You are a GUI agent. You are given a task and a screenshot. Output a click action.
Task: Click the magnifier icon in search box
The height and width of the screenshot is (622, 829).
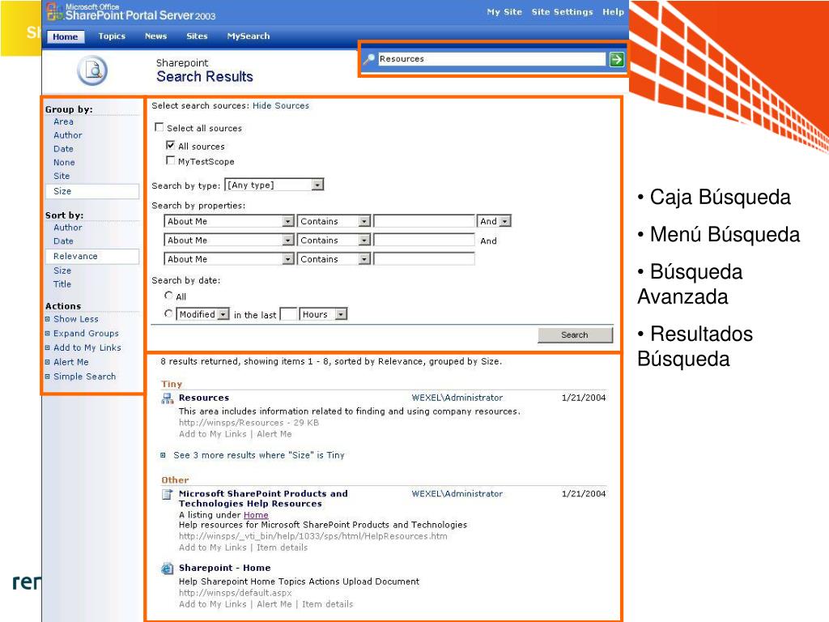coord(369,59)
